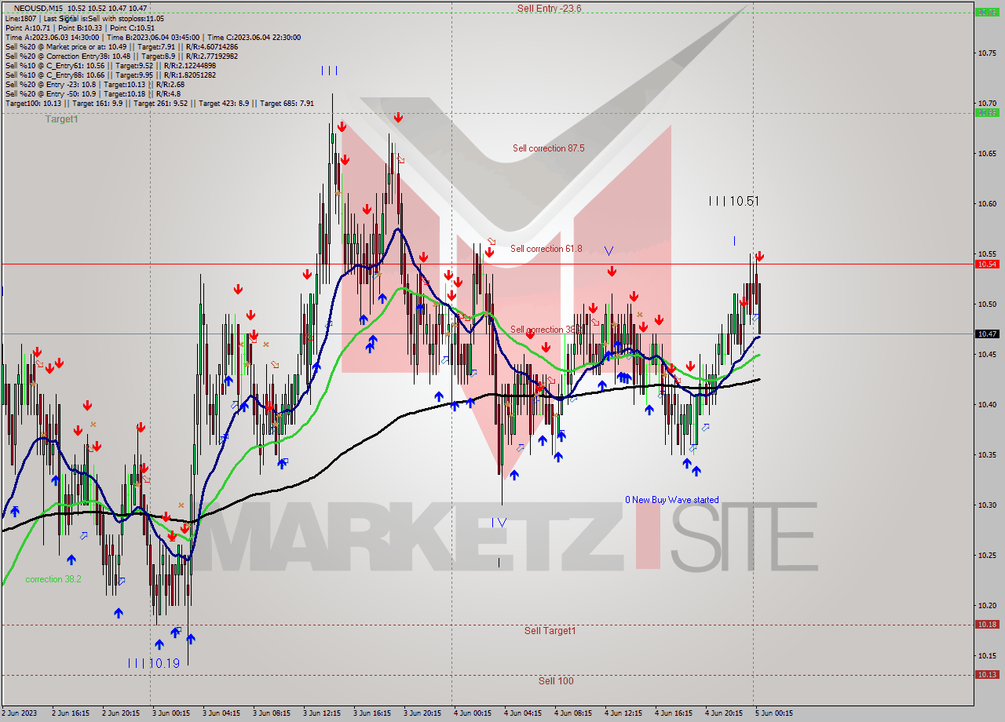
Task: Click the 10.18 Sell Target1 price tag
Action: 987,625
